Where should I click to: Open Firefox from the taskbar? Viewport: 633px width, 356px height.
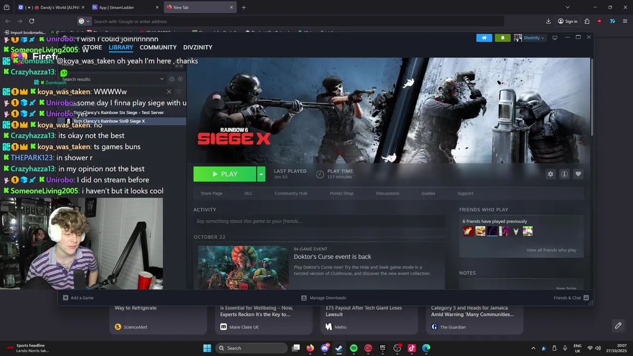pyautogui.click(x=310, y=348)
